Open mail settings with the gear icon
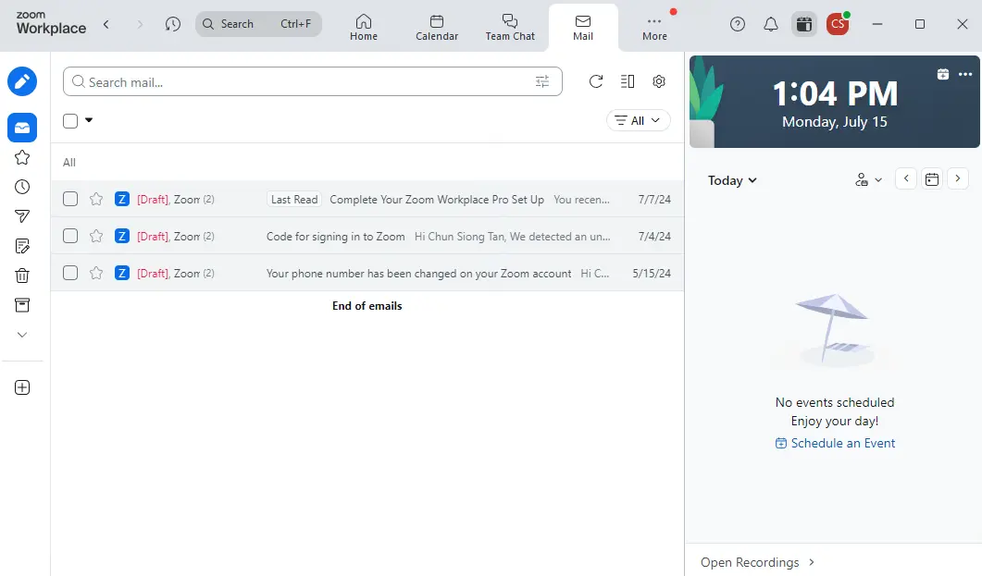Viewport: 982px width, 576px height. pyautogui.click(x=658, y=81)
